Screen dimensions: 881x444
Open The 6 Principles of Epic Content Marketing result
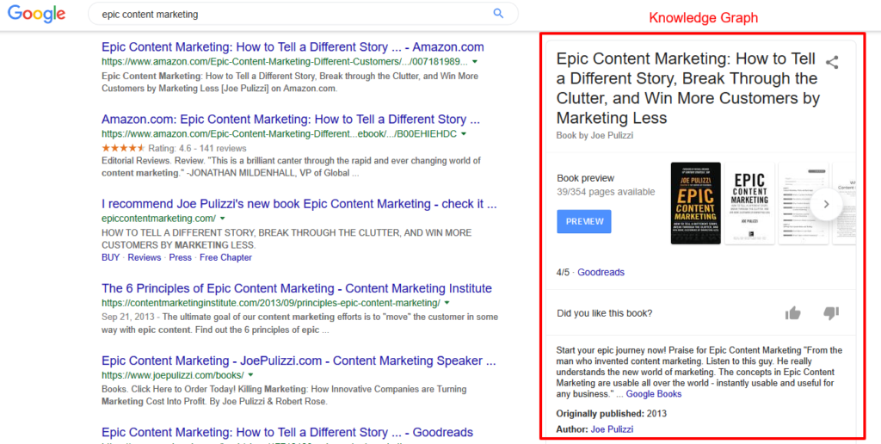pyautogui.click(x=297, y=288)
